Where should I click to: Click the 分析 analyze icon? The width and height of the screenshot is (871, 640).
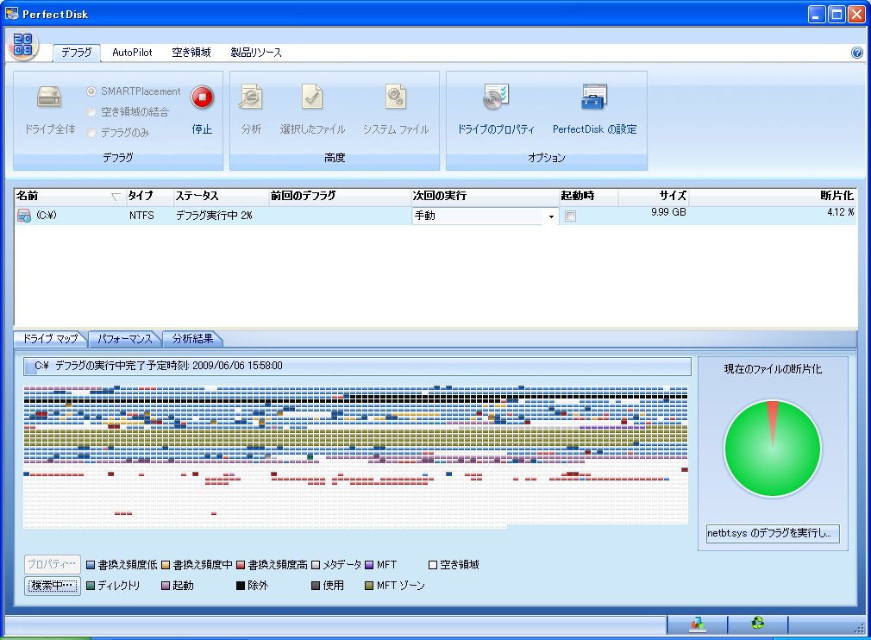pyautogui.click(x=251, y=97)
